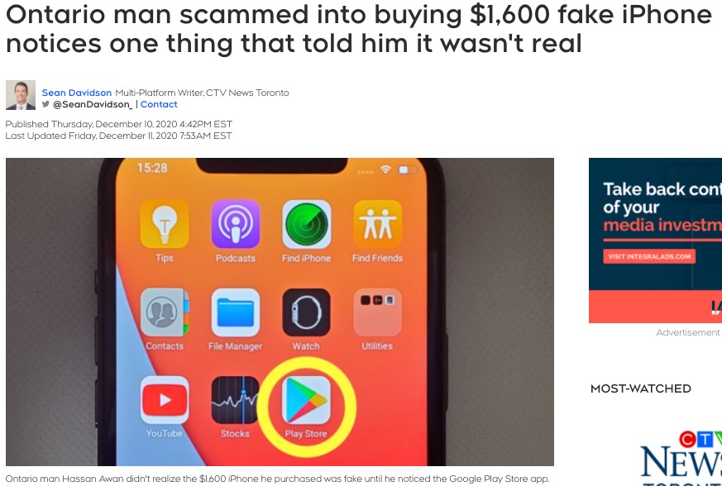Image resolution: width=722 pixels, height=486 pixels.
Task: Click the Take back control ad banner
Action: [655, 241]
